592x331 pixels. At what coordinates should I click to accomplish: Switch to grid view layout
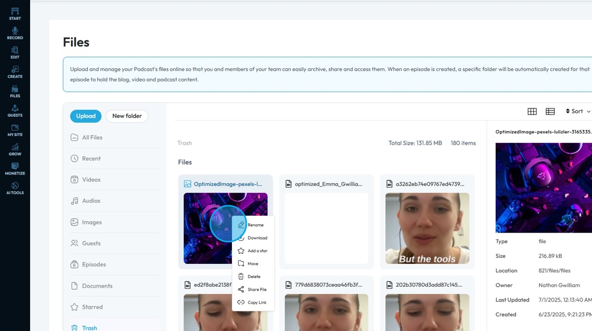pyautogui.click(x=532, y=111)
